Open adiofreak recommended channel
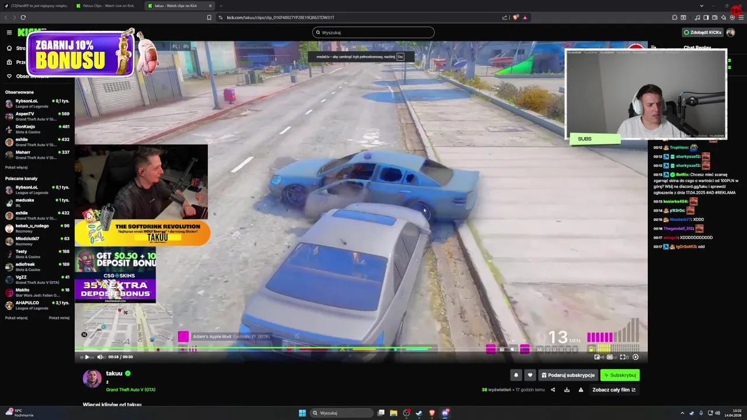 [x=37, y=267]
